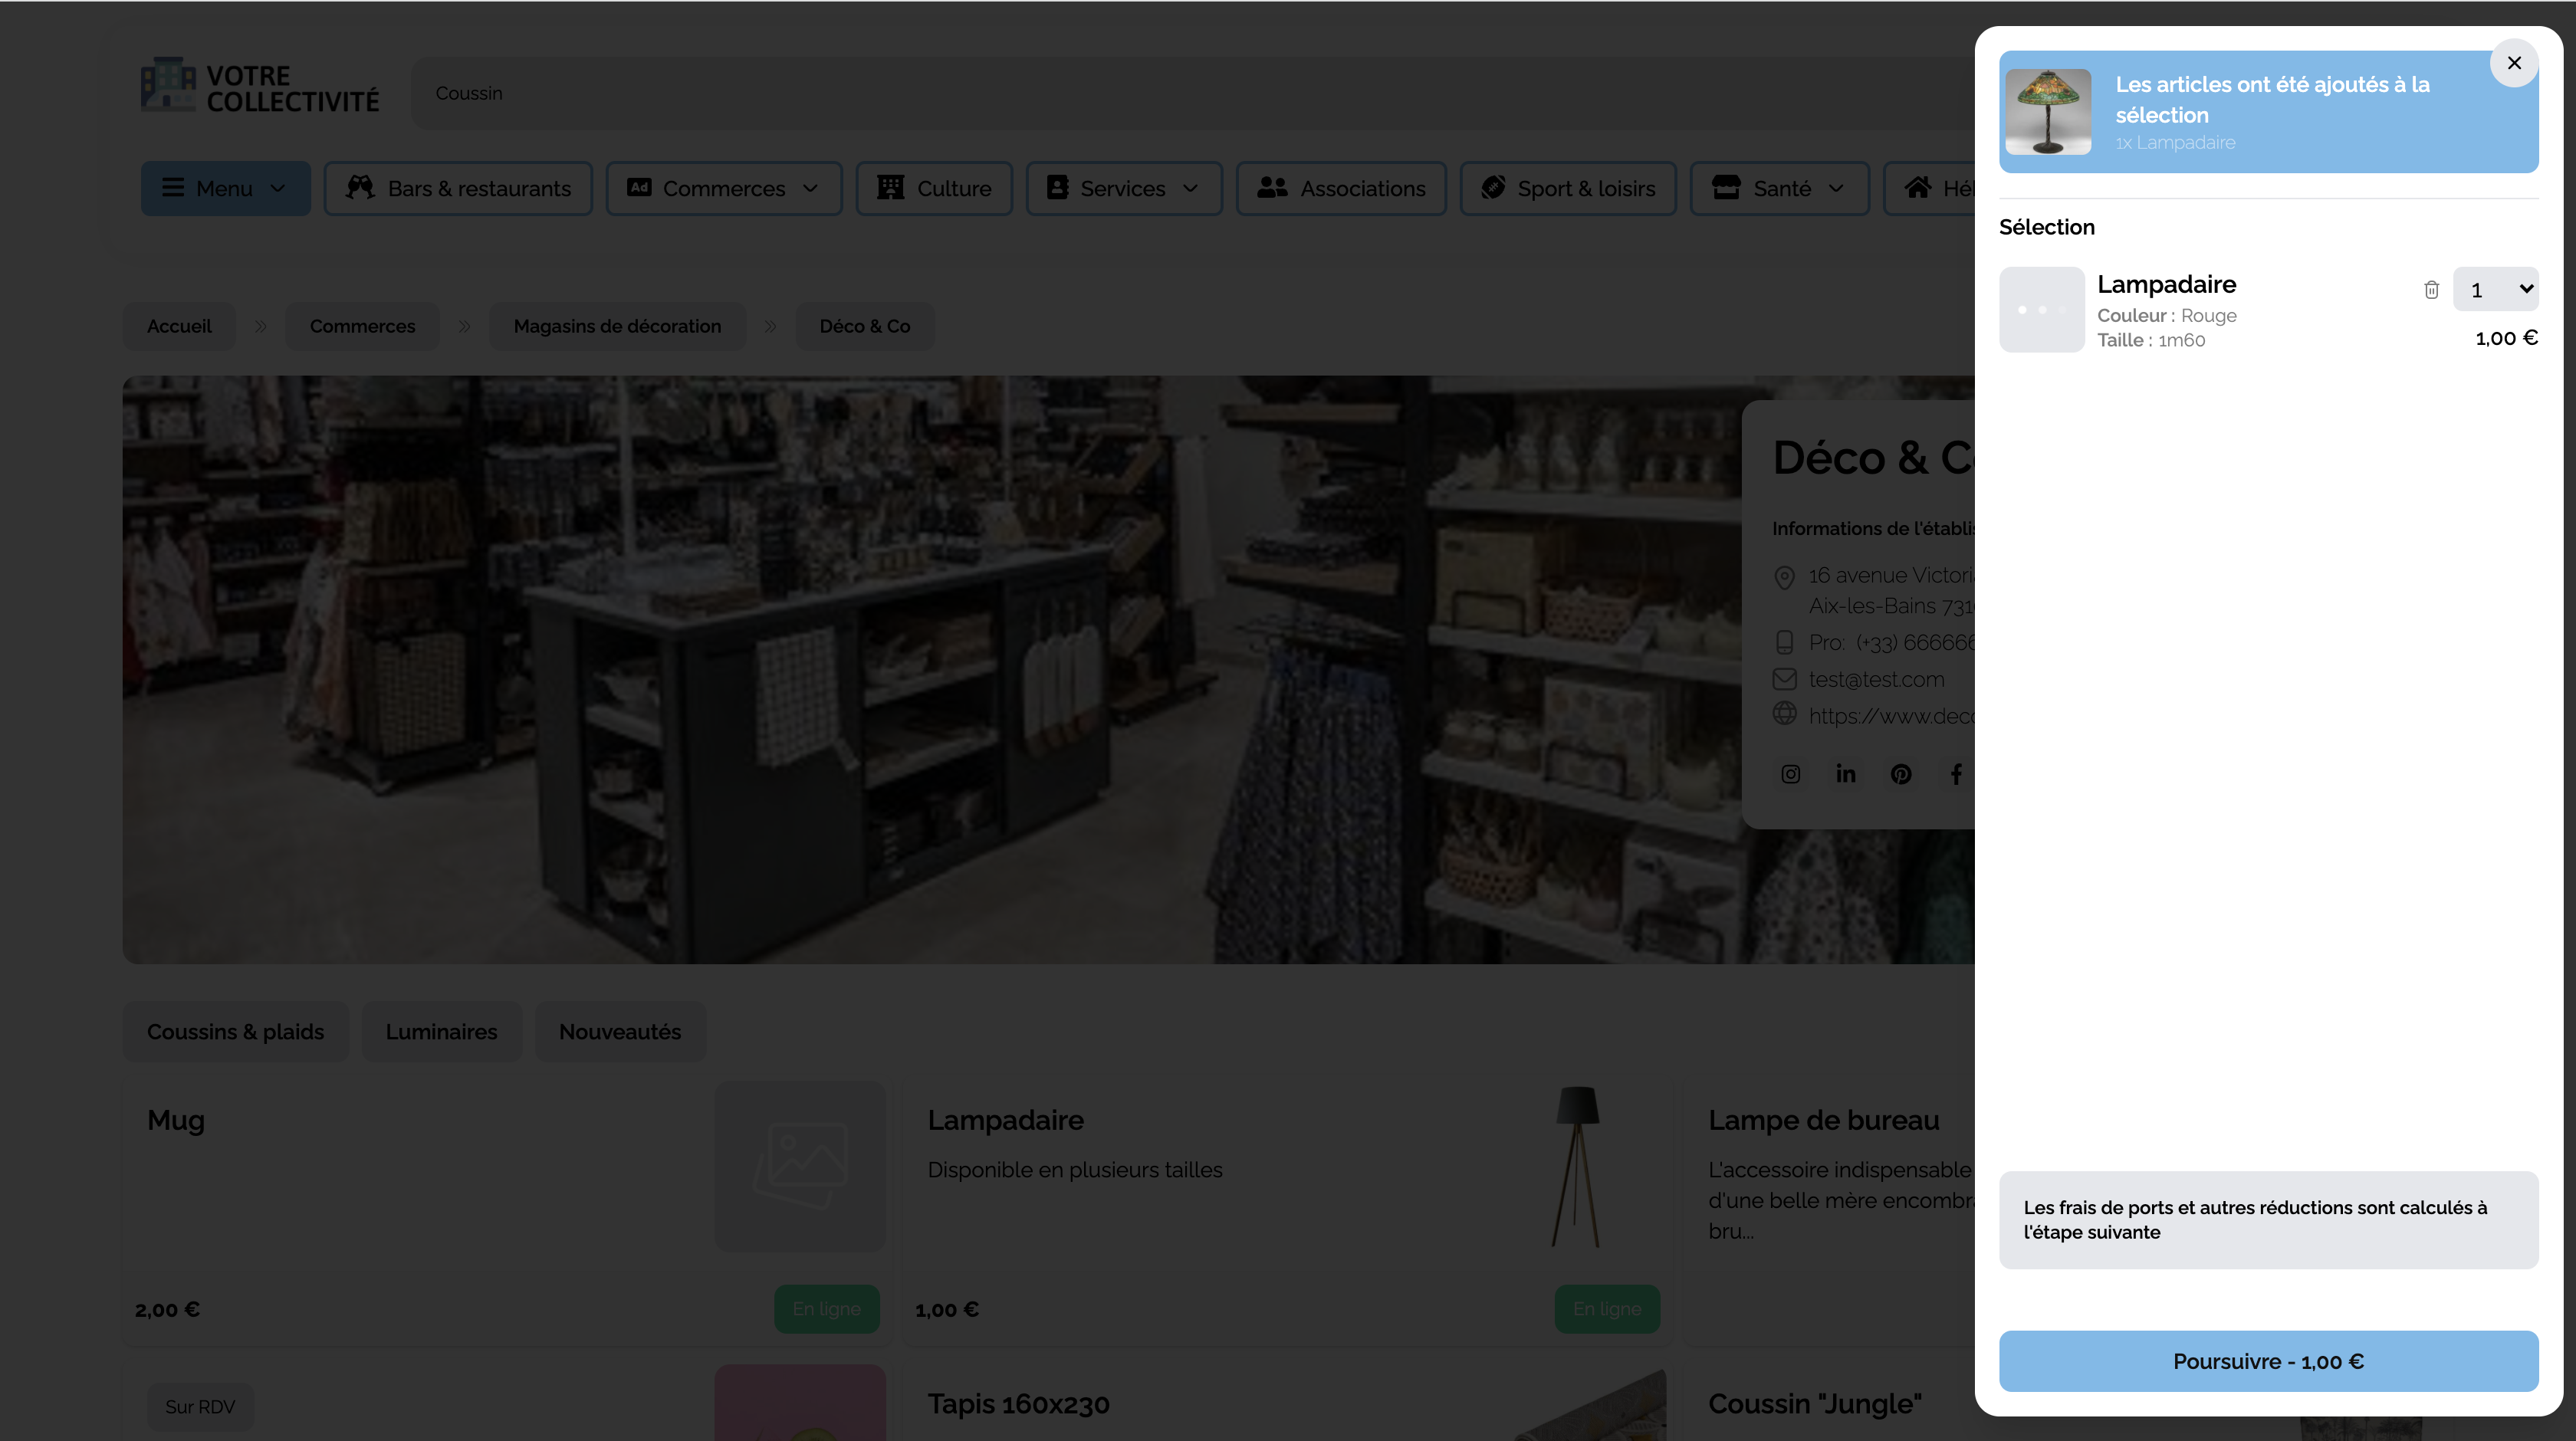Open Sport & loisirs category
Image resolution: width=2576 pixels, height=1441 pixels.
(1568, 188)
